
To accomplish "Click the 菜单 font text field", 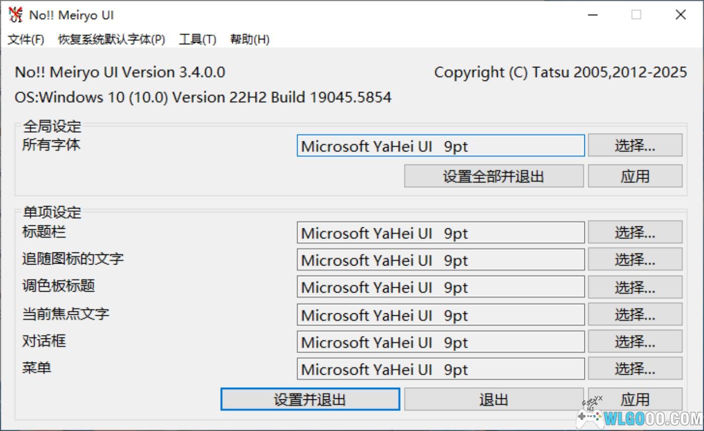I will (440, 369).
